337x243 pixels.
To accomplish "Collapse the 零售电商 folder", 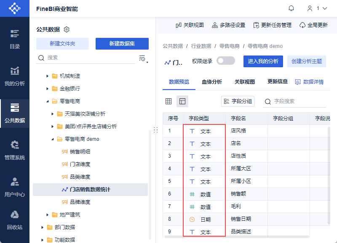I will (x=48, y=101).
